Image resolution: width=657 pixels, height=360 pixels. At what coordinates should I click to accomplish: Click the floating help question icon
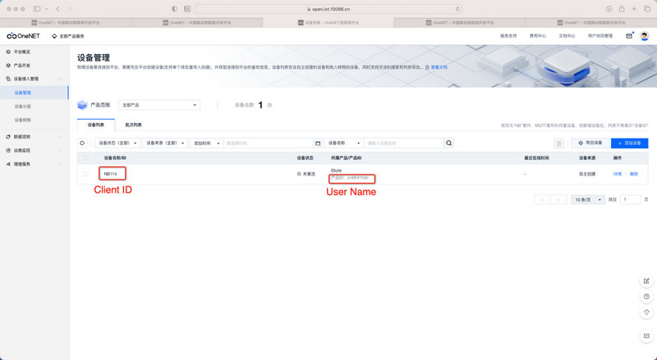click(x=646, y=297)
